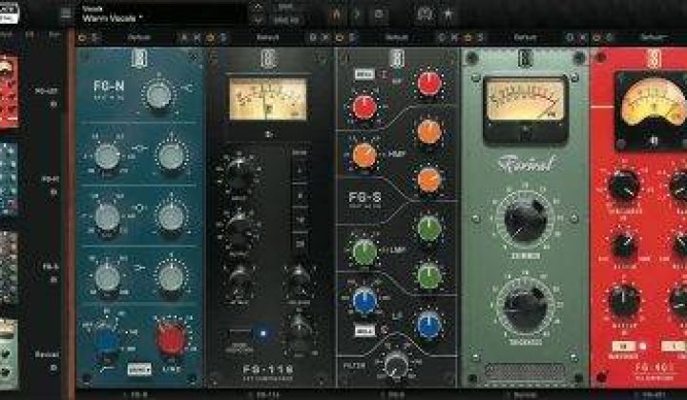
Task: Click FG-N top high-shelf gain knob
Action: click(x=158, y=95)
